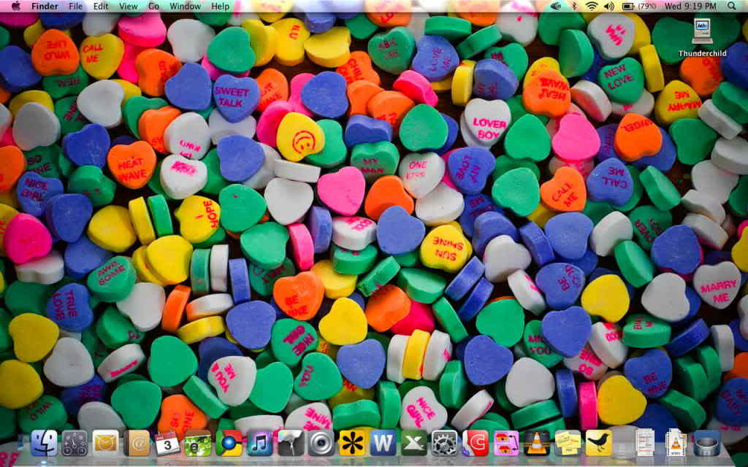This screenshot has width=748, height=467.
Task: Open the VLC document stack in dock
Action: [x=676, y=443]
